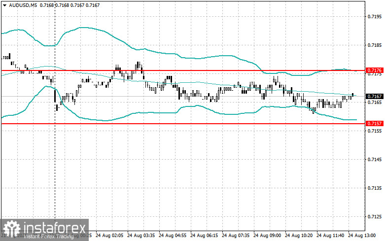Screen dimensions: 385x241
Task: Select the 24 Aug 03:35 time label
Action: tap(141, 236)
